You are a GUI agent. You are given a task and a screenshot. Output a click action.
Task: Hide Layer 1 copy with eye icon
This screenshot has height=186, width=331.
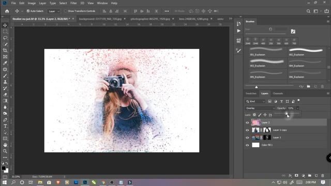pyautogui.click(x=247, y=130)
